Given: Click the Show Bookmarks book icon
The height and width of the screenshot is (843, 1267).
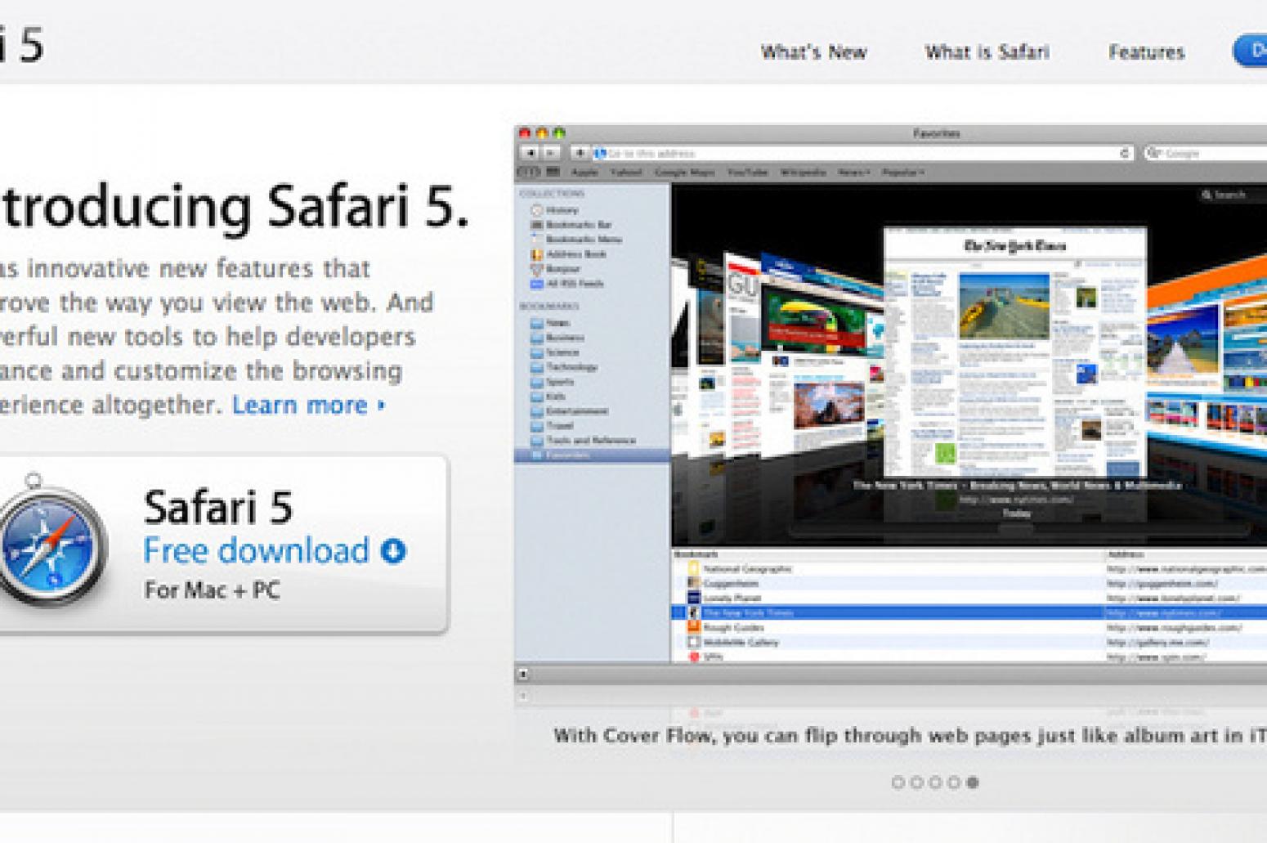Looking at the screenshot, I should (527, 173).
